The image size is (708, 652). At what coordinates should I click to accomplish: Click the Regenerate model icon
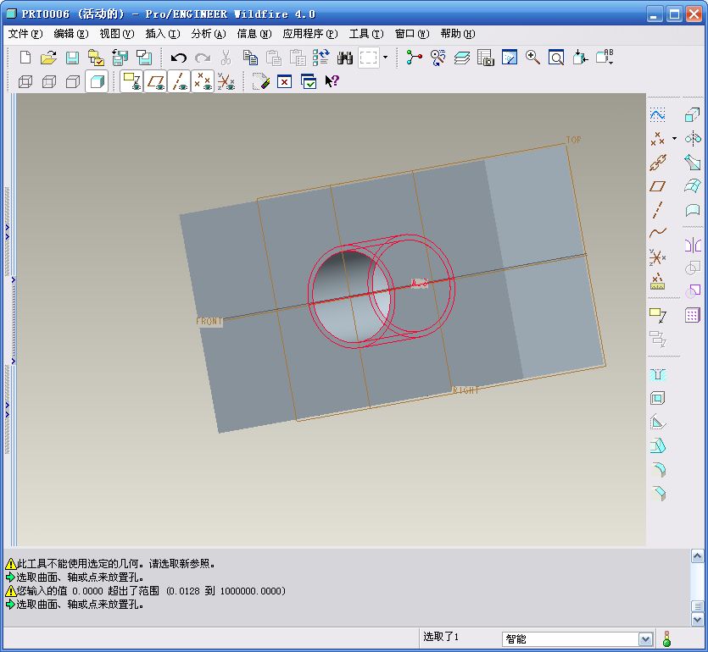click(321, 58)
